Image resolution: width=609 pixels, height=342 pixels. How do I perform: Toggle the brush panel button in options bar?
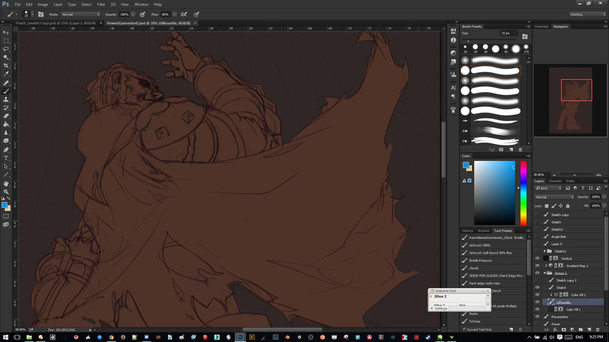[x=41, y=14]
